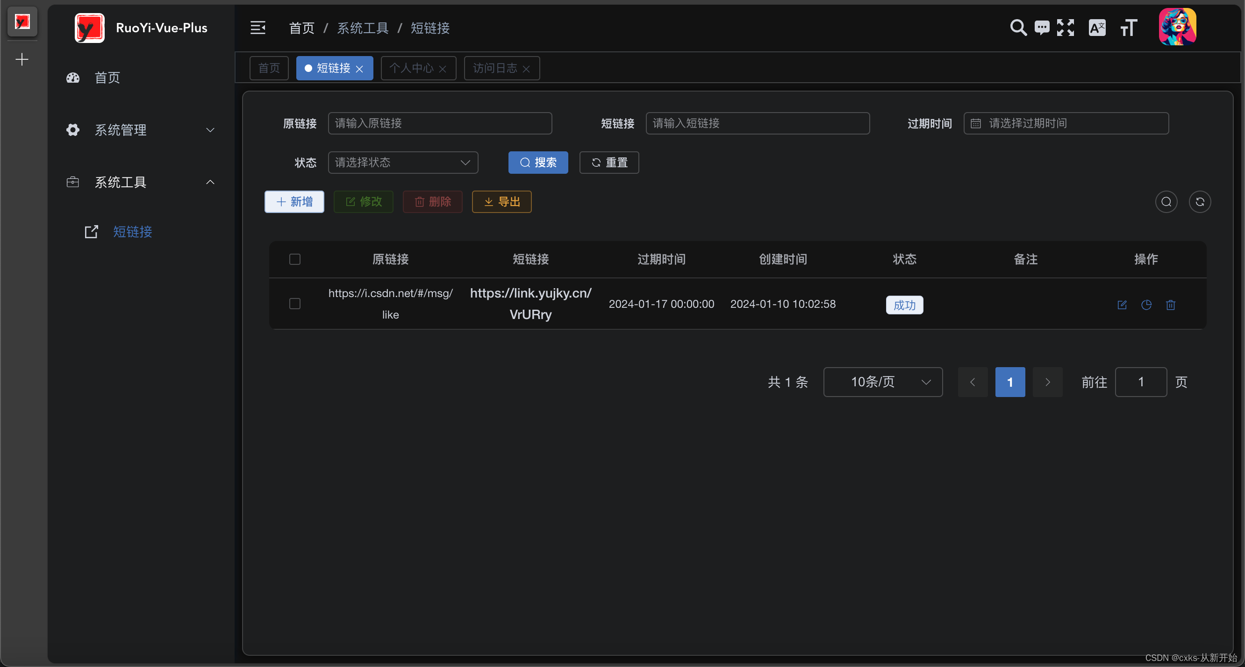Switch to the 个人中心 tab
Image resolution: width=1245 pixels, height=667 pixels.
(x=411, y=68)
